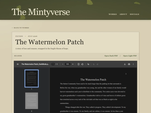Rotate the PDF counterclockwise

(82, 64)
